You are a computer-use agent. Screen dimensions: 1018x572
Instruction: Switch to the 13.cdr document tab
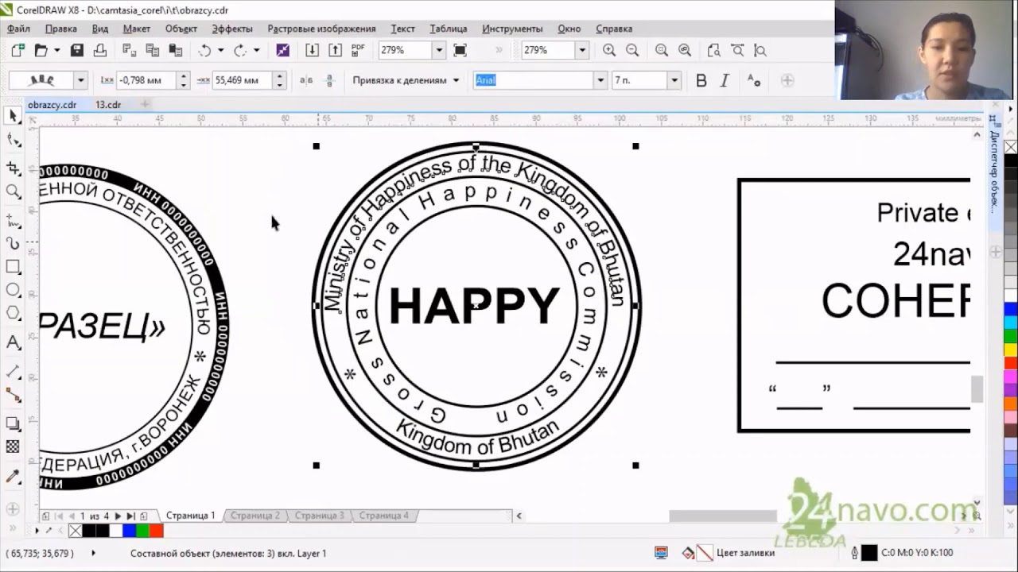click(x=108, y=104)
